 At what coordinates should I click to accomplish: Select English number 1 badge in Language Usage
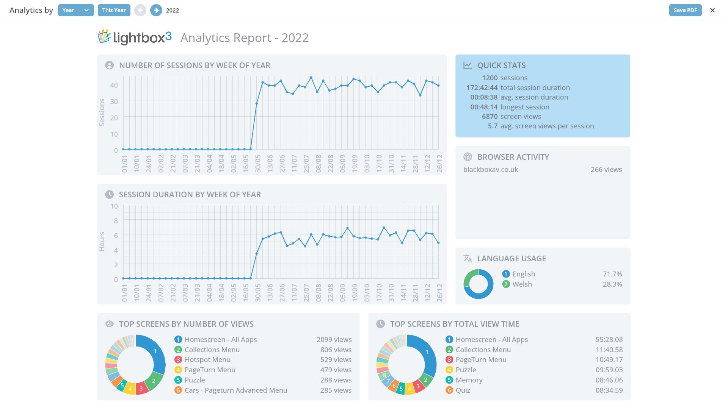point(506,274)
